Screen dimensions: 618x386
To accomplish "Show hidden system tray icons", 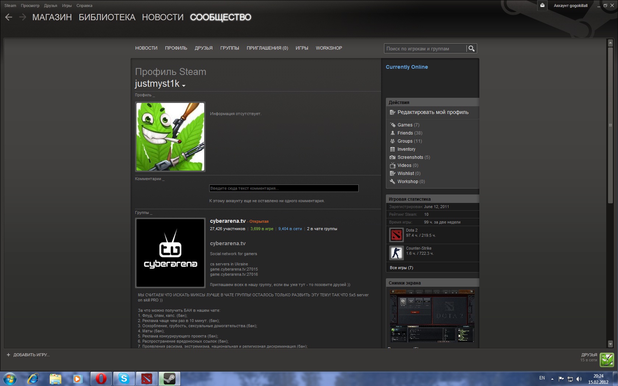I will pos(552,379).
